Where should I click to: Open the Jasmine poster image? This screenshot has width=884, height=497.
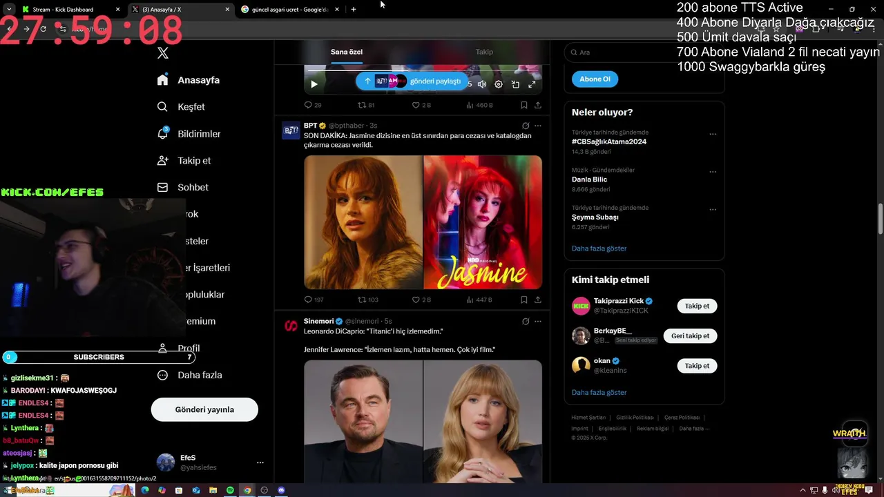[483, 222]
